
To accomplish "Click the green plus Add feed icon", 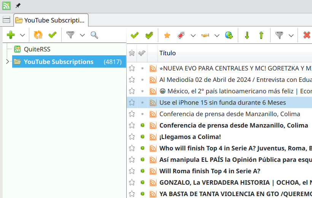I will [11, 35].
